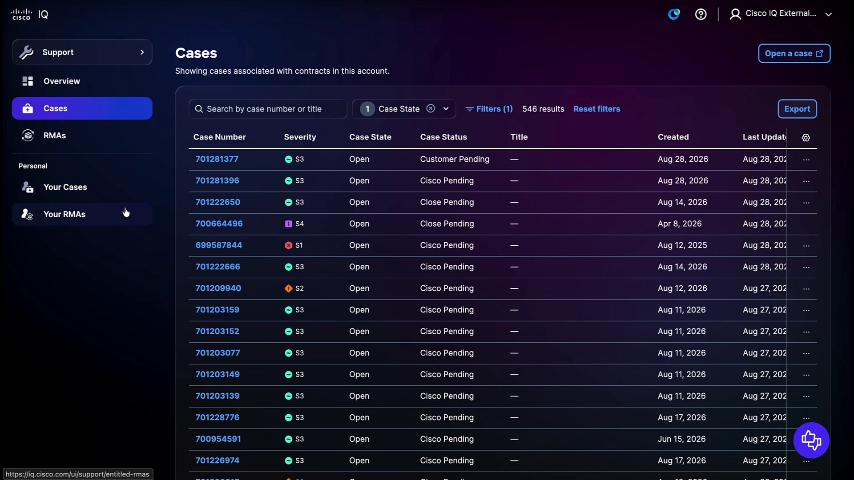The image size is (854, 480).
Task: Clear the Case State filter chip
Action: coord(431,108)
